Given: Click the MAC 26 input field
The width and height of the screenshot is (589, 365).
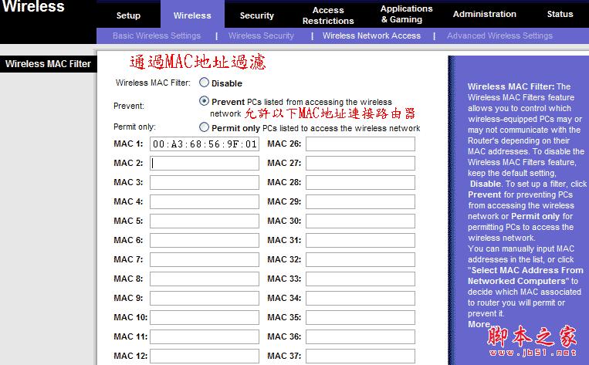Looking at the screenshot, I should (361, 144).
